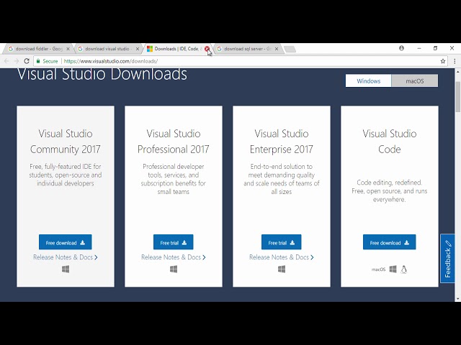Click the Linux penguin icon under VS Code
This screenshot has height=345, width=461.
(403, 270)
